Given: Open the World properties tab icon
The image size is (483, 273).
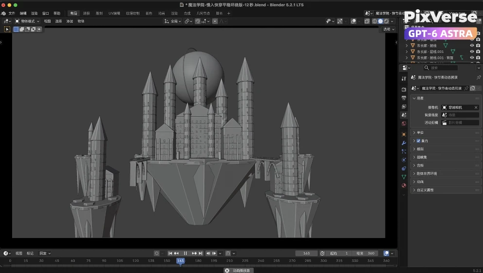Looking at the screenshot, I should click(x=404, y=124).
